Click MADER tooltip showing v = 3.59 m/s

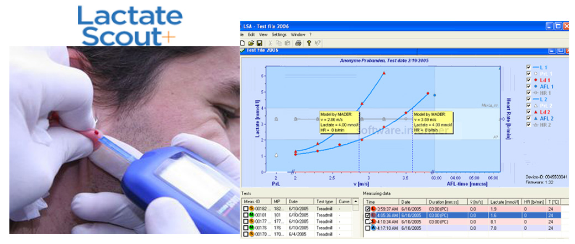(x=434, y=122)
